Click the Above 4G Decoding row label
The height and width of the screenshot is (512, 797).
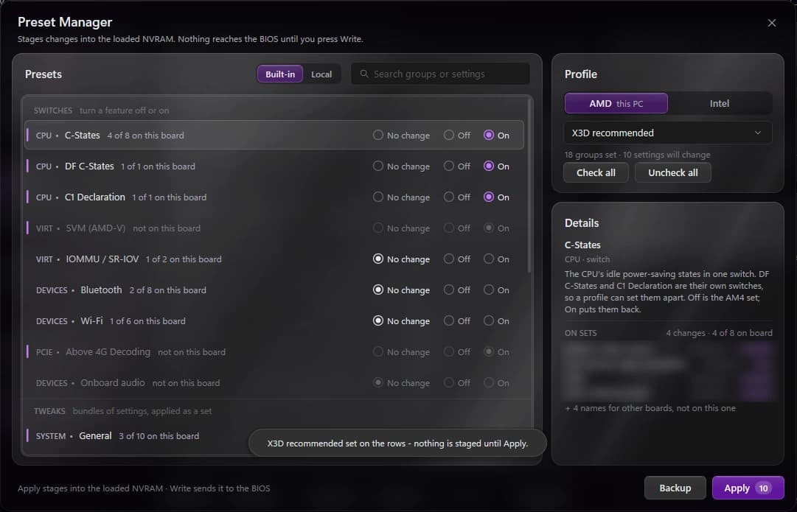point(108,352)
